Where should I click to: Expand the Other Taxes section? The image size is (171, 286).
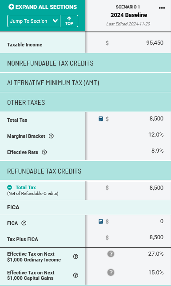coord(85,103)
